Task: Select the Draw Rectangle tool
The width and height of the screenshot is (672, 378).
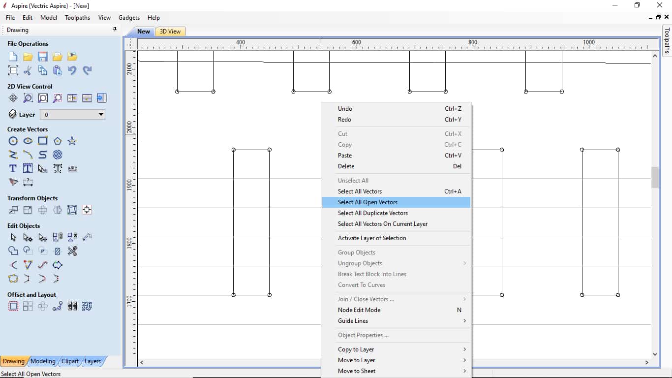Action: (43, 141)
